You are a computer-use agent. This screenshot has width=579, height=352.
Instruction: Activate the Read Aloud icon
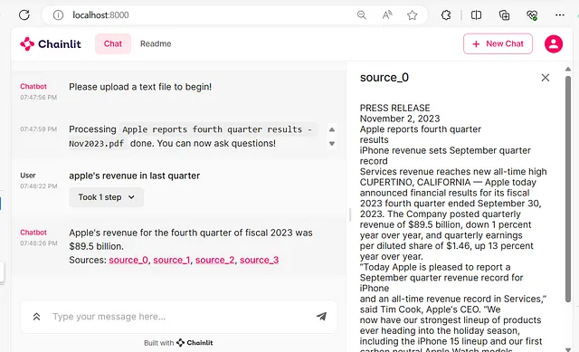(x=387, y=15)
